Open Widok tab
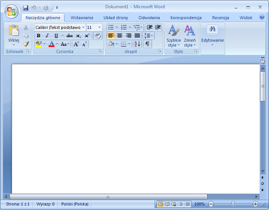This screenshot has height=210, width=269. [x=246, y=18]
